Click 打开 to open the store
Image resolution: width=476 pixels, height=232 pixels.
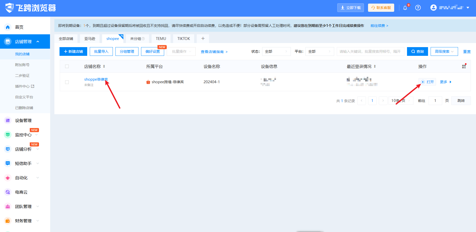[428, 82]
